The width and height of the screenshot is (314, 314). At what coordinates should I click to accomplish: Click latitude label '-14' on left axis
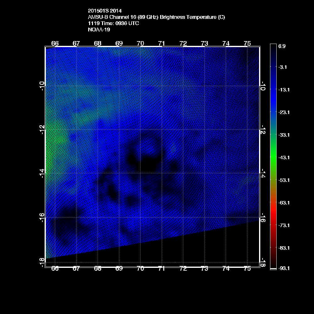click(42, 173)
